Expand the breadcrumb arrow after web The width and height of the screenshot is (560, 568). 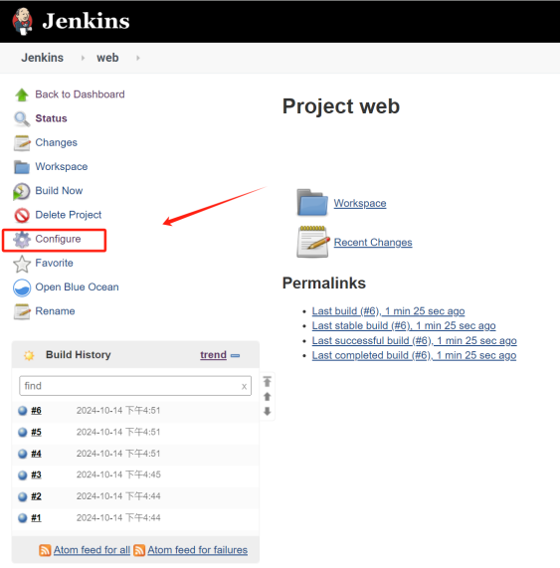click(137, 58)
